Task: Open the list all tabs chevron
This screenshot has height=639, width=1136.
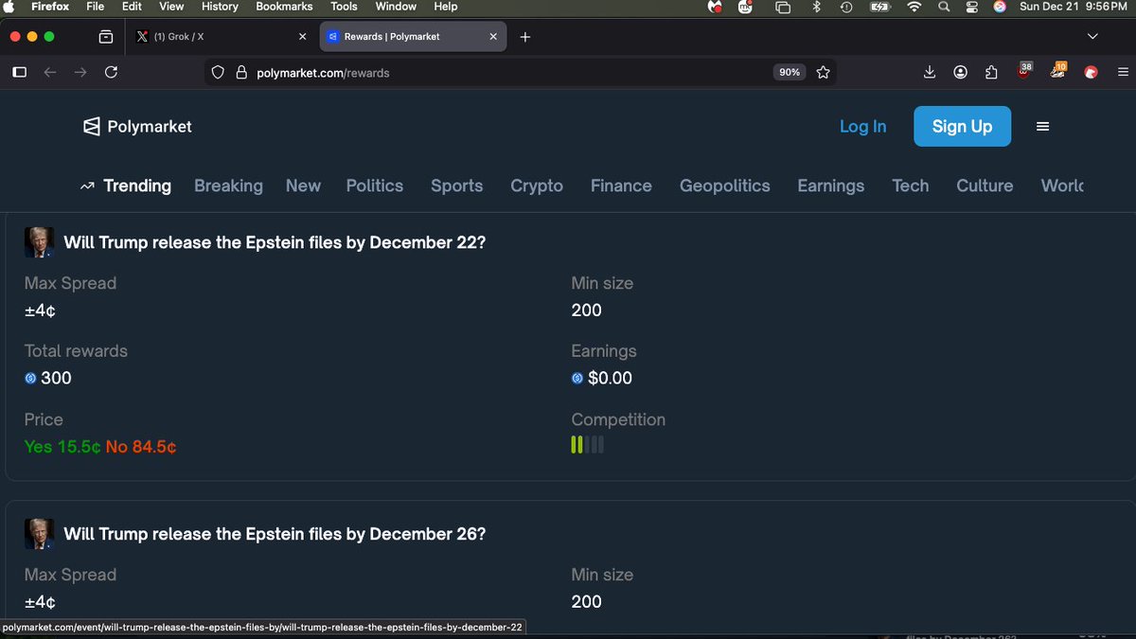Action: [1092, 37]
